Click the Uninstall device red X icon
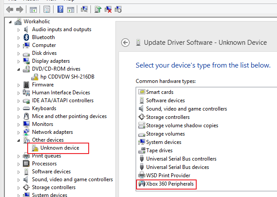The image size is (277, 197). 108,9
